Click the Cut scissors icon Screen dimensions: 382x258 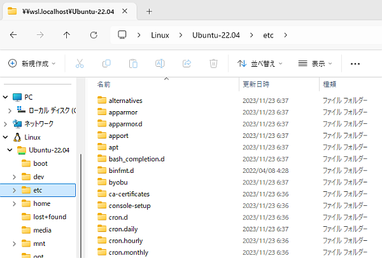click(80, 64)
